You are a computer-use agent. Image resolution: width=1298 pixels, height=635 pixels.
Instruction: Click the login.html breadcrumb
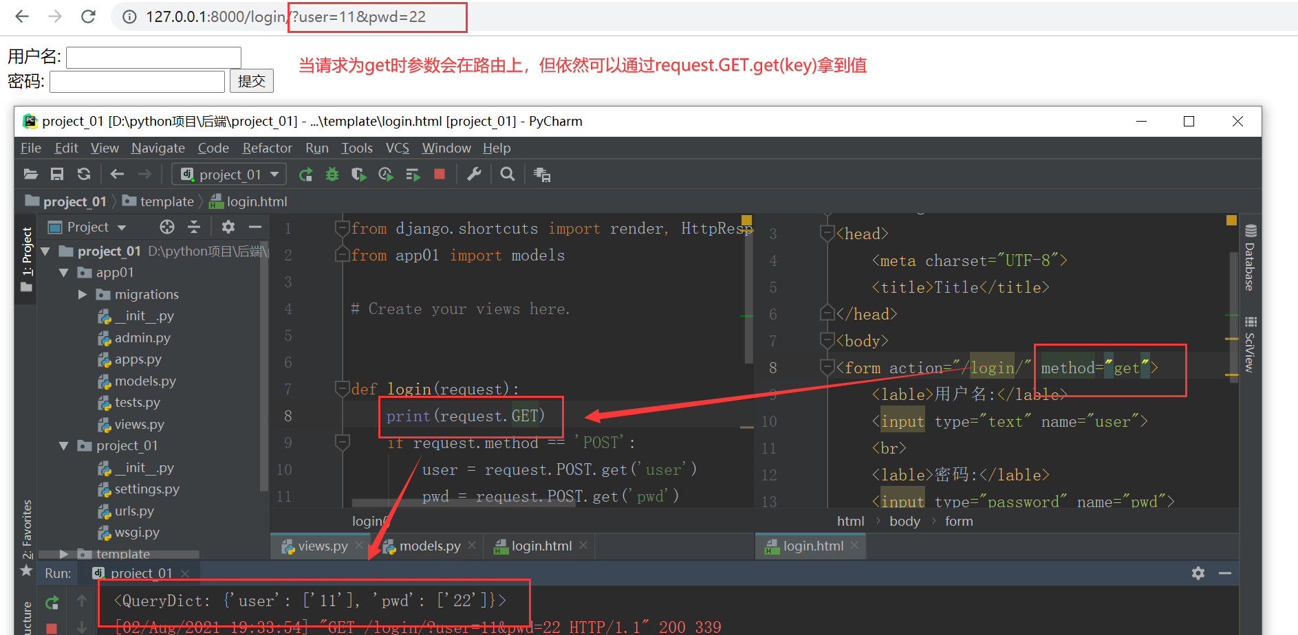click(248, 201)
